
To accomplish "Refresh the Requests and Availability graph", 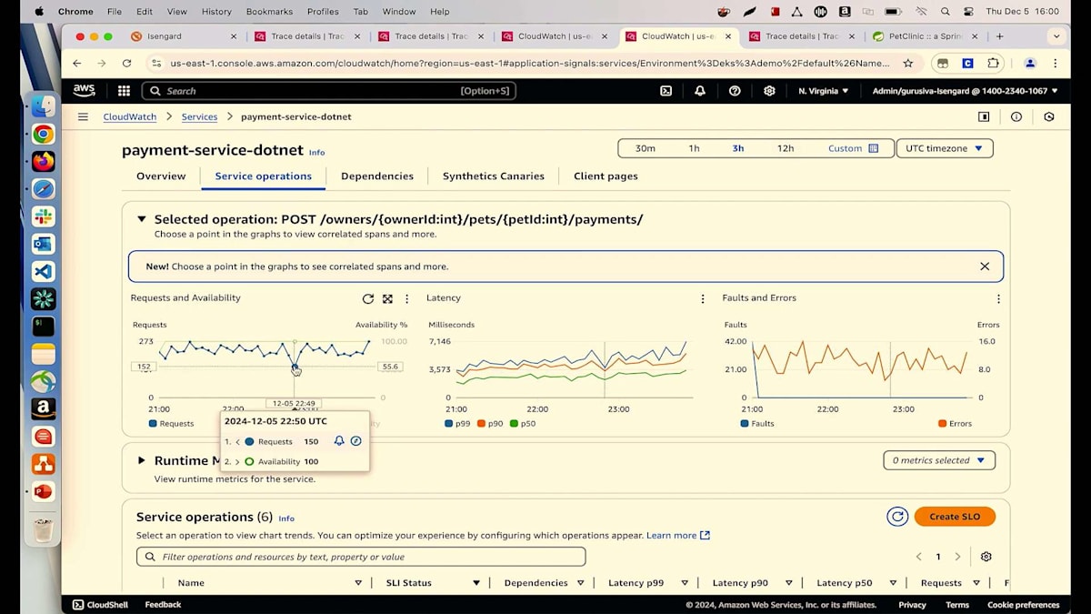I will pos(368,298).
